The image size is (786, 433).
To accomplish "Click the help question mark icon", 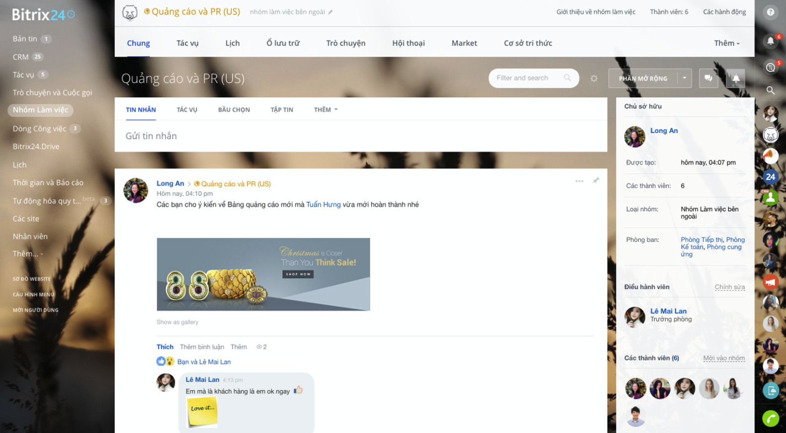I will pyautogui.click(x=770, y=12).
